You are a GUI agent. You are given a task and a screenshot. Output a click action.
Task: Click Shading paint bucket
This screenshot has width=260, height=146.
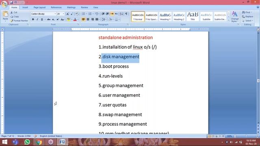110,19
